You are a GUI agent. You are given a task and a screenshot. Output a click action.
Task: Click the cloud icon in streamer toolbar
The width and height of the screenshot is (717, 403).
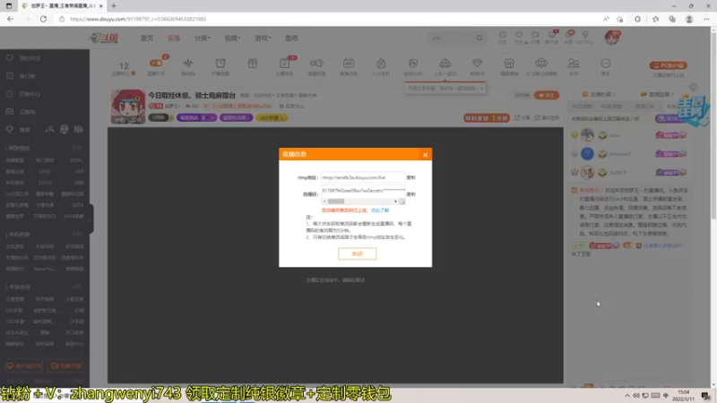click(541, 63)
